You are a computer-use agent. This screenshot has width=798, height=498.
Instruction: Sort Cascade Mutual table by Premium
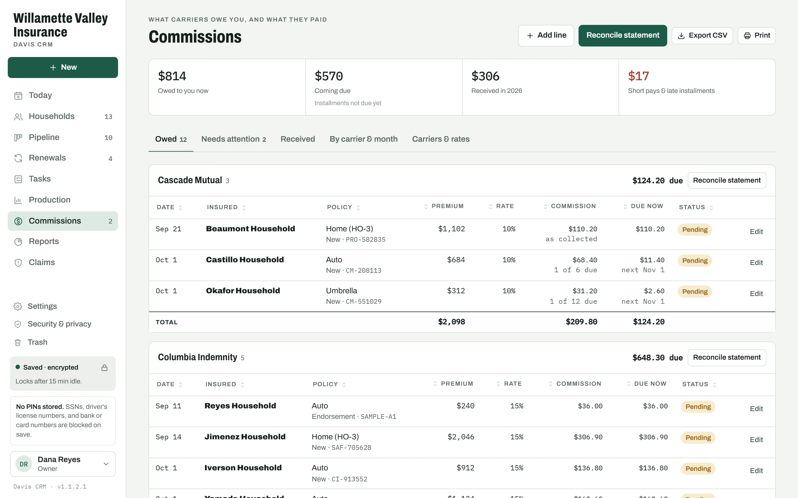click(x=444, y=206)
